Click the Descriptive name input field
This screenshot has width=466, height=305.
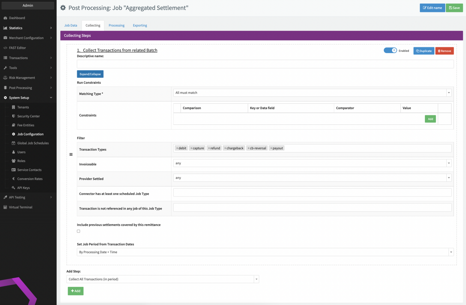coord(265,64)
